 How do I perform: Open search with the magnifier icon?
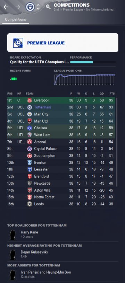pos(48,7)
